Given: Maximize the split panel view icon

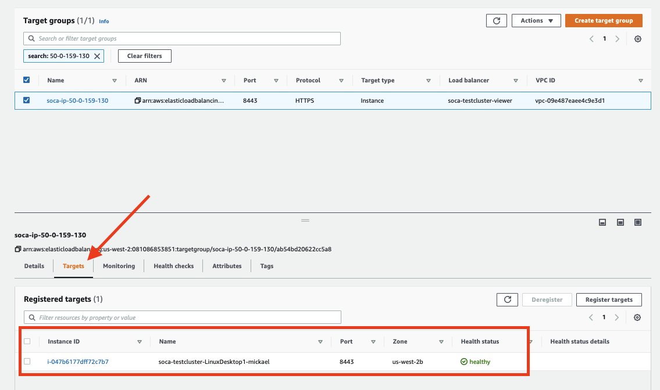Looking at the screenshot, I should pos(638,222).
